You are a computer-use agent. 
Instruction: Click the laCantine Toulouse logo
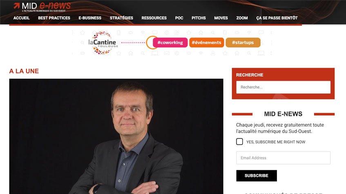pos(103,42)
